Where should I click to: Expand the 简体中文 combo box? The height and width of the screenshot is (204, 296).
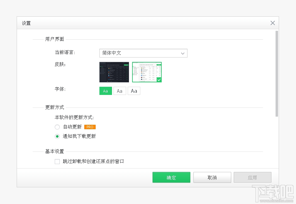(143, 53)
